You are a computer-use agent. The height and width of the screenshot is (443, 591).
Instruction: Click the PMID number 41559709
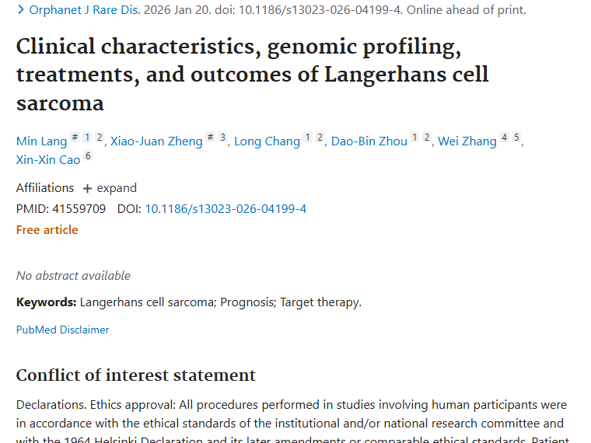(79, 209)
